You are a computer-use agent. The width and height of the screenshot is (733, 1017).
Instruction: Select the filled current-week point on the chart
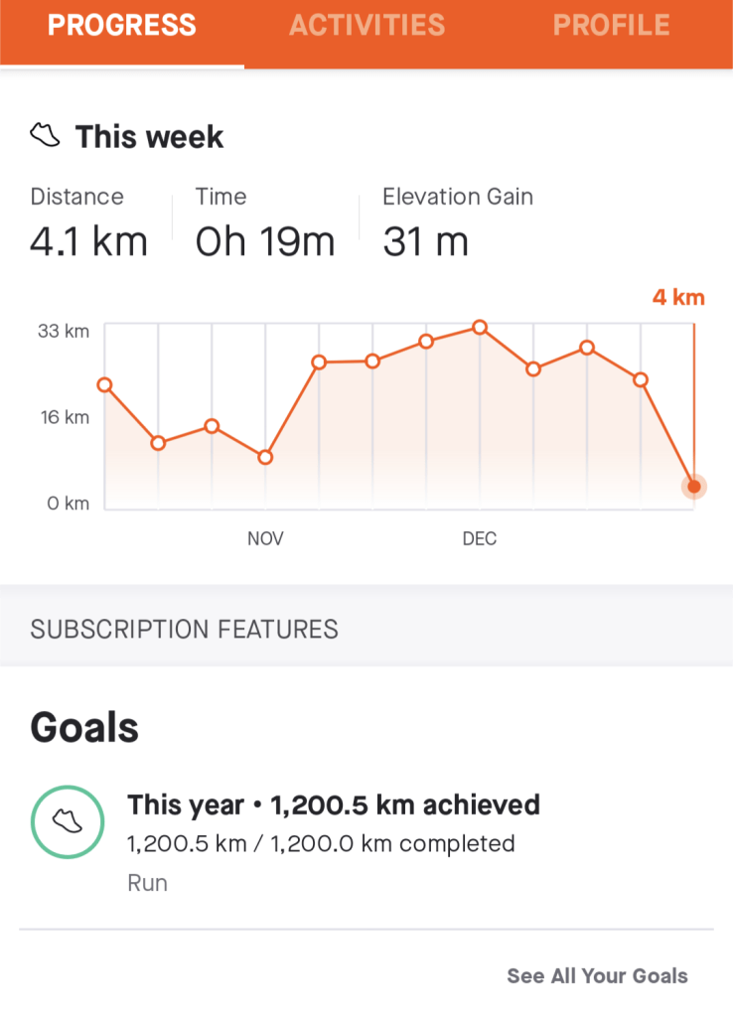[694, 487]
